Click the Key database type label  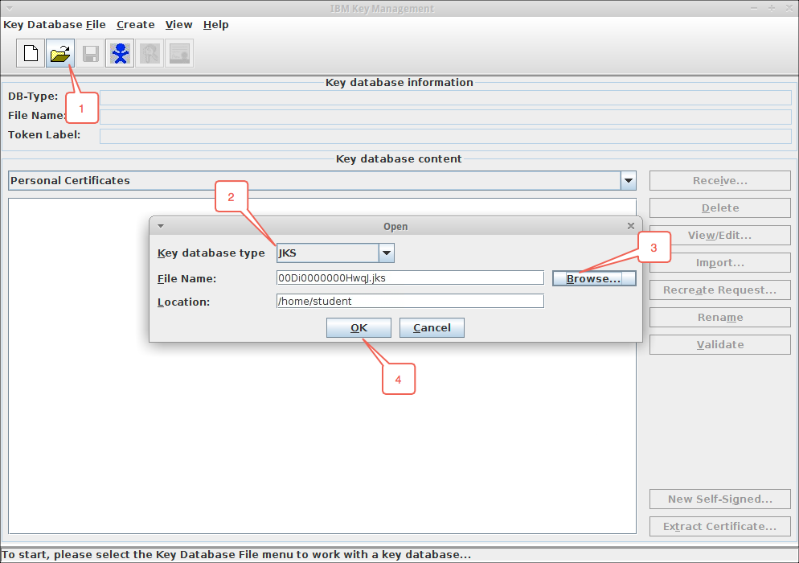coord(211,253)
